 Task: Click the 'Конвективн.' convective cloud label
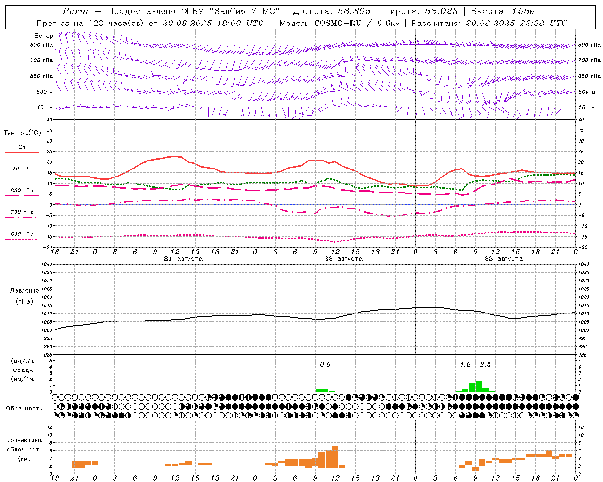click(24, 440)
